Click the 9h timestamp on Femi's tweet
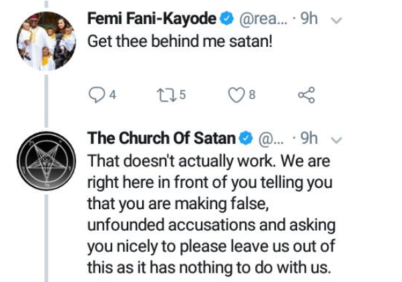This screenshot has width=402, height=282. (x=310, y=19)
